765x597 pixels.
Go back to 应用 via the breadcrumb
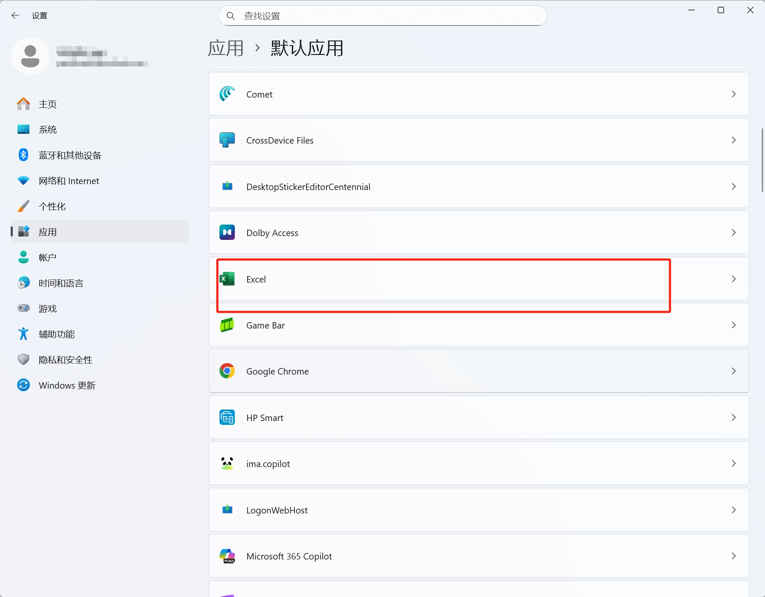tap(226, 48)
